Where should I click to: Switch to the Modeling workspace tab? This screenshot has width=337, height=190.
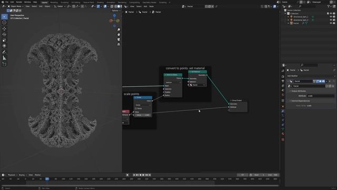[54, 2]
